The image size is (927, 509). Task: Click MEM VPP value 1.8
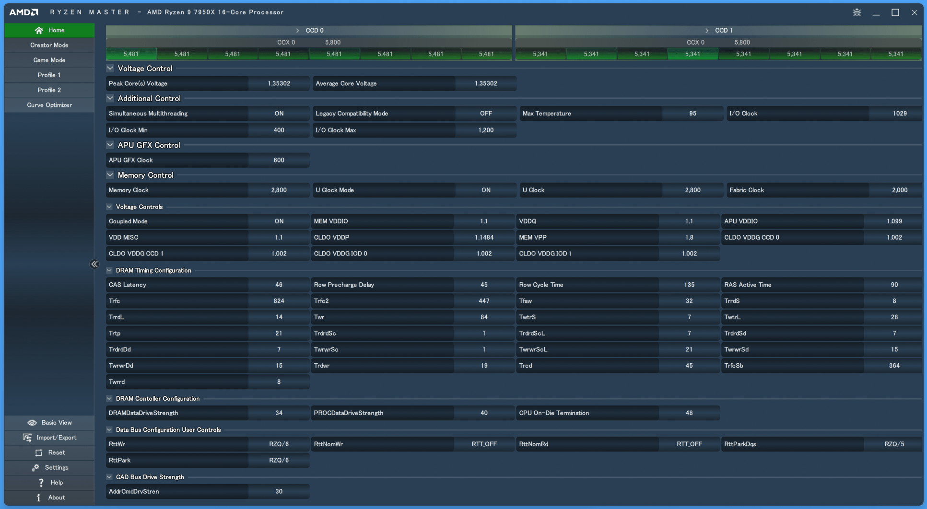click(x=689, y=238)
